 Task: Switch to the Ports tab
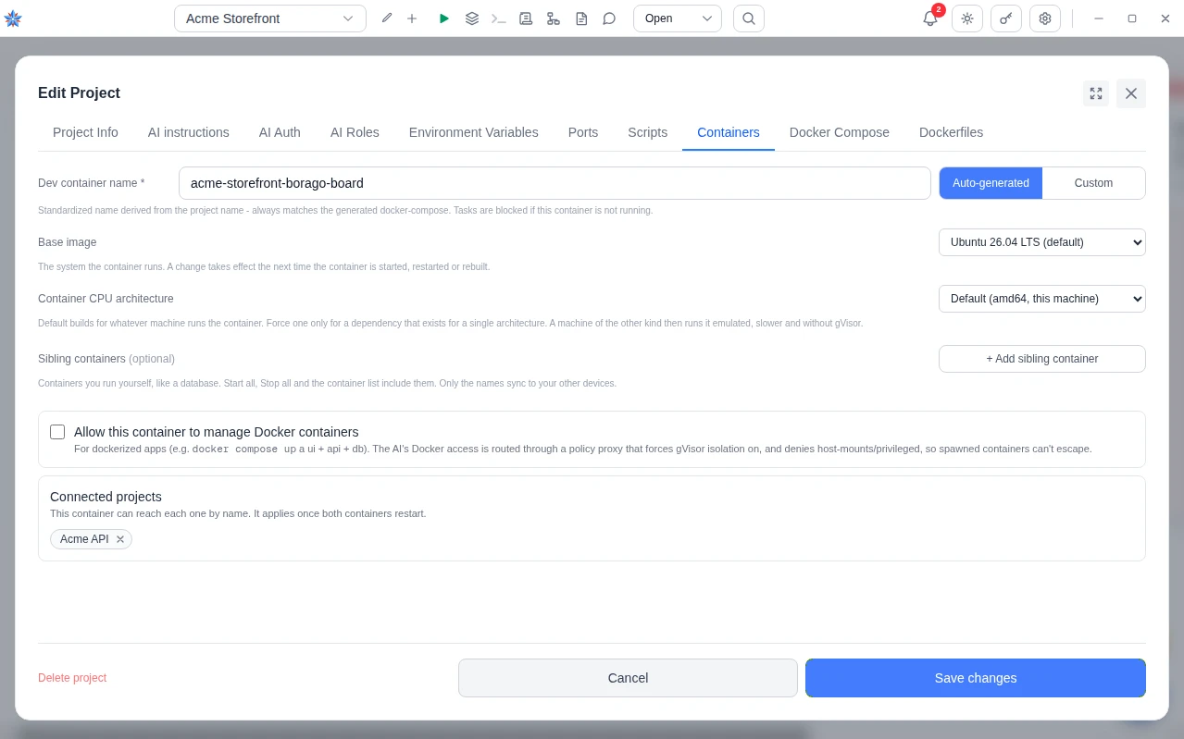point(583,132)
